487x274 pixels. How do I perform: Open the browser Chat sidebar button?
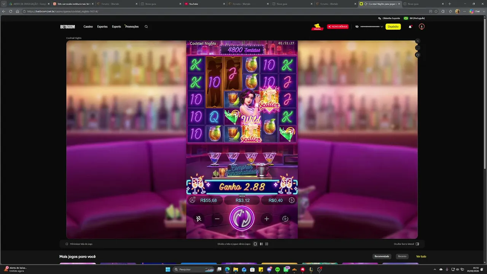coord(474,11)
